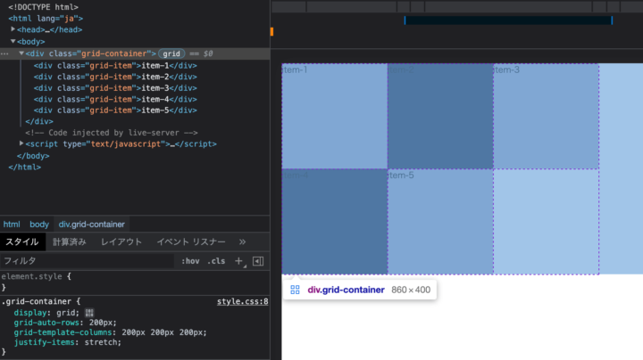643x360 pixels.
Task: Click the display property name
Action: tap(30, 313)
